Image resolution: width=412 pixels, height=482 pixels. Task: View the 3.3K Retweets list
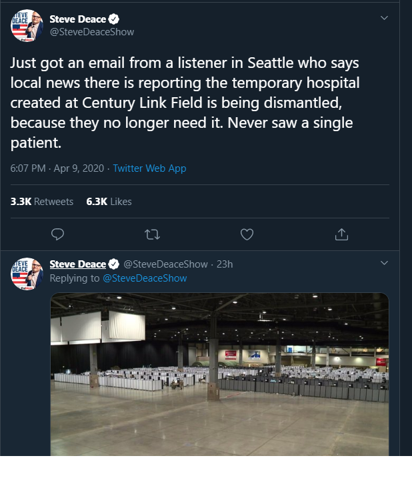point(42,202)
